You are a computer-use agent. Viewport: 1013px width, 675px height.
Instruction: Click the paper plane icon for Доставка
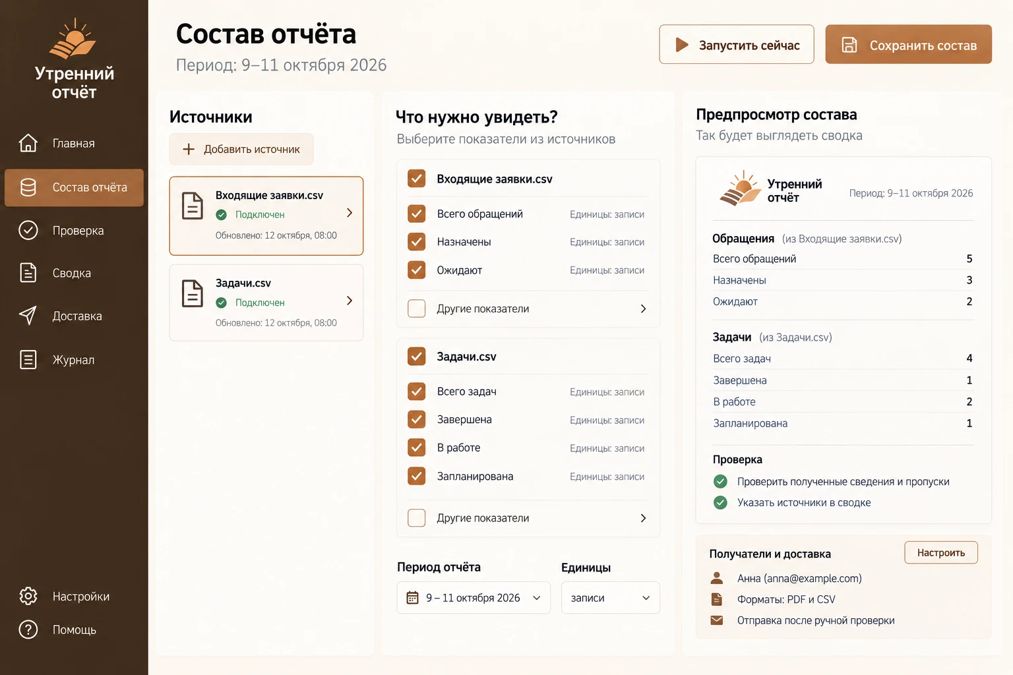[28, 316]
